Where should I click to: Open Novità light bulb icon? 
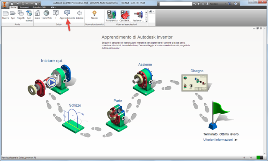click(94, 15)
